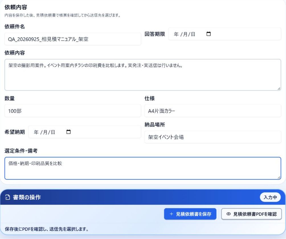
Task: Focus the 依頼件名 input field
Action: 73,39
